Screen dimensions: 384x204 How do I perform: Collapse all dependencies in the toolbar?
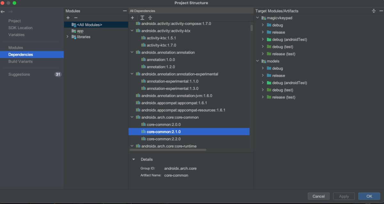(x=150, y=18)
